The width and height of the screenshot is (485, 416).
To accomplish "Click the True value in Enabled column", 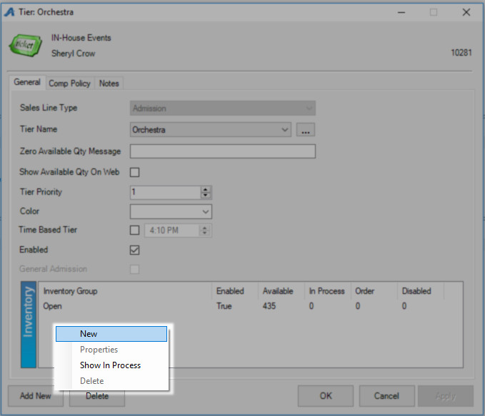I will (224, 306).
